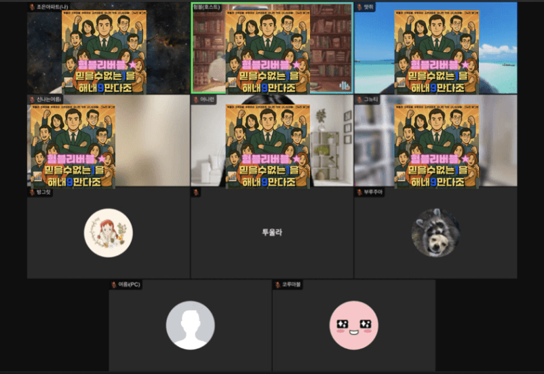Click muted mic icon beside 여름i(PC)

tap(114, 285)
